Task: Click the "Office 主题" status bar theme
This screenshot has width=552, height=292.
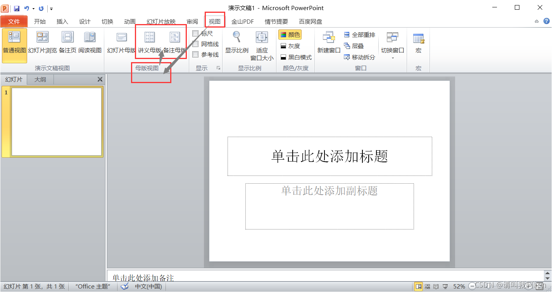Action: pyautogui.click(x=93, y=287)
